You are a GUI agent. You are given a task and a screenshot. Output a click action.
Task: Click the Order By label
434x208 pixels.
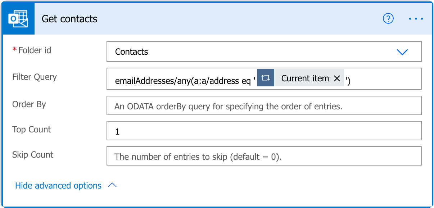[x=29, y=104]
